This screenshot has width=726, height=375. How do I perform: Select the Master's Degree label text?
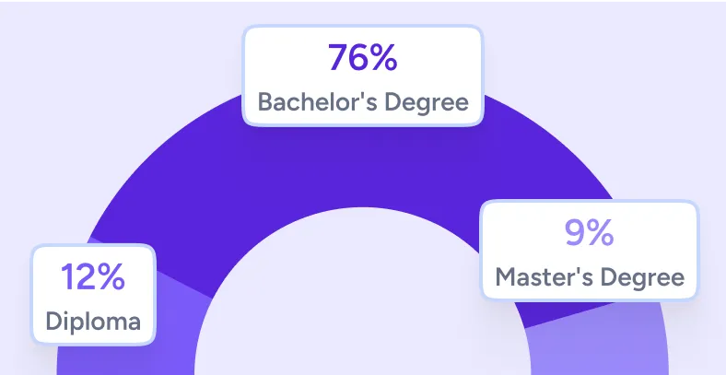[x=590, y=276]
